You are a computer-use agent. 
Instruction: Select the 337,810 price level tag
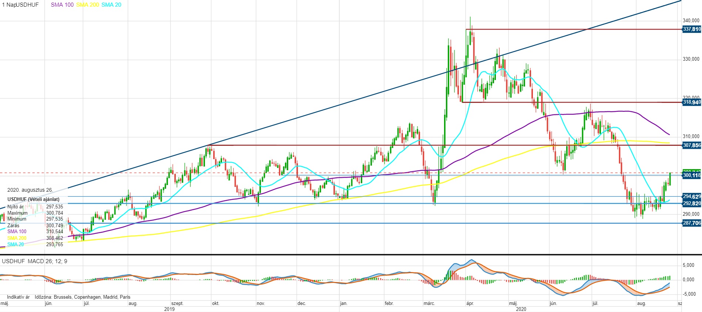pos(692,29)
